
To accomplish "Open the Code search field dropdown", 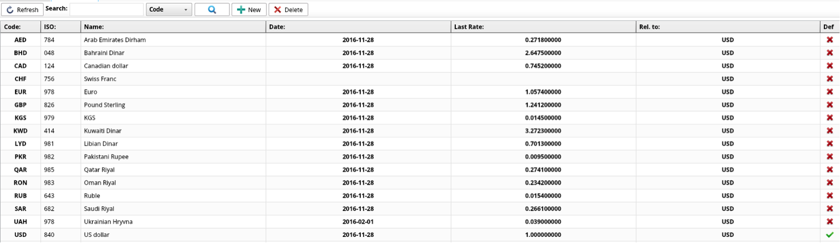I will [169, 10].
